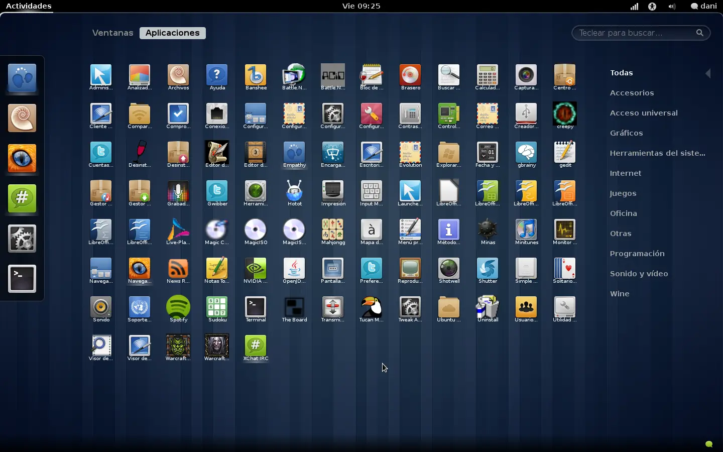Open XChat green hash icon in dash

coord(22,198)
